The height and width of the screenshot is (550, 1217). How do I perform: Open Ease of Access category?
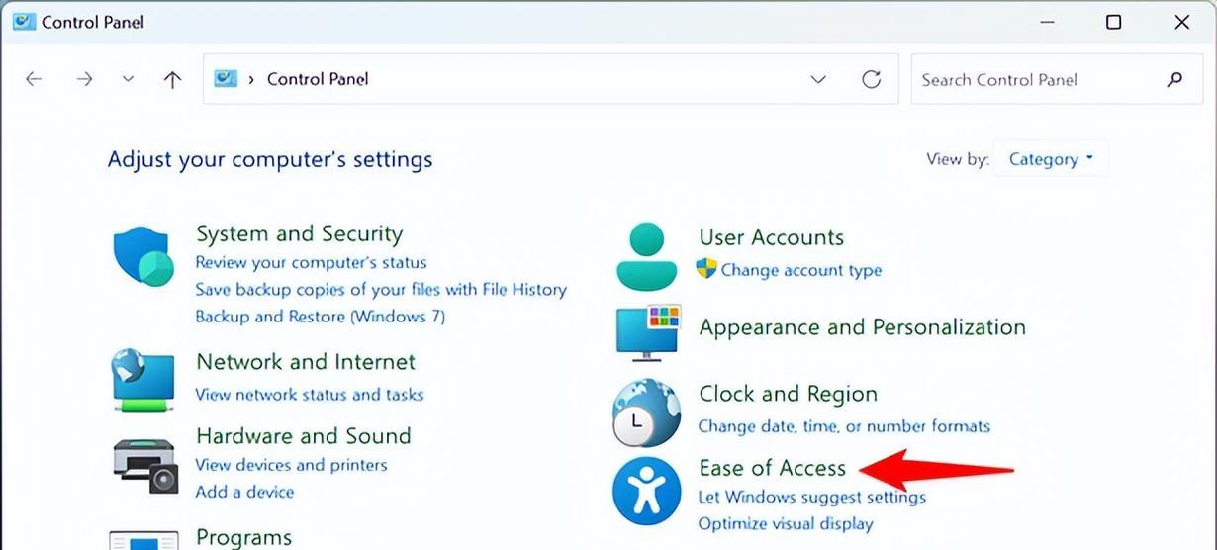pos(772,467)
